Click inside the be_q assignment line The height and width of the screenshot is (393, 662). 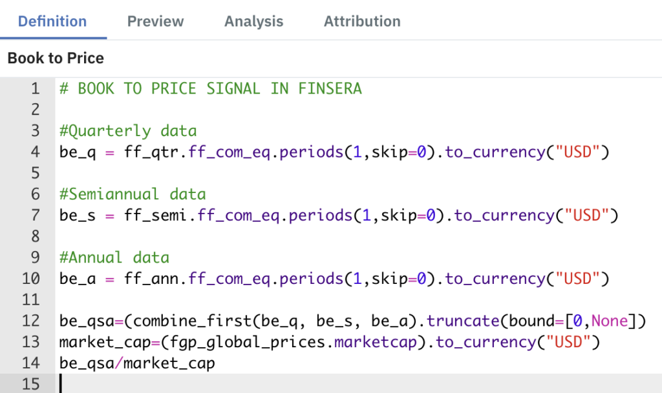[334, 152]
